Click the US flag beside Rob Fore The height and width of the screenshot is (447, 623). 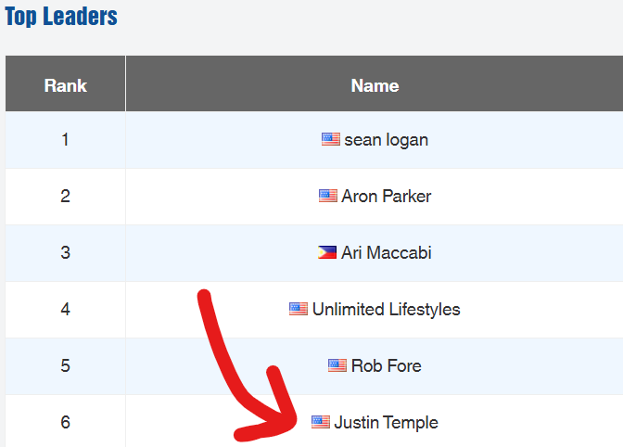[x=337, y=365]
